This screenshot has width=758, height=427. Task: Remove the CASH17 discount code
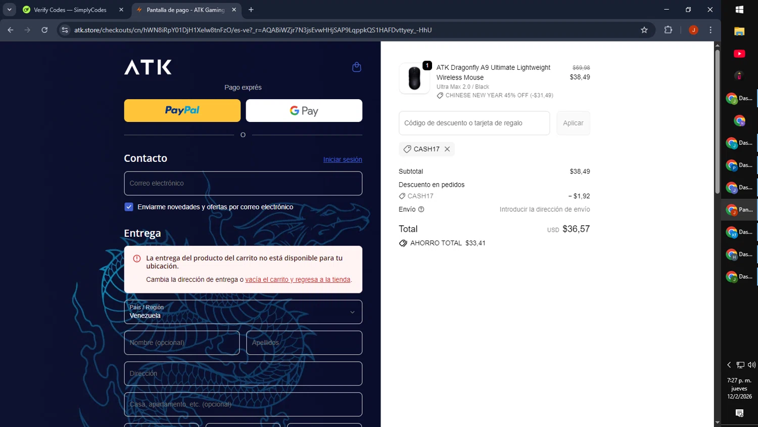[x=447, y=149]
